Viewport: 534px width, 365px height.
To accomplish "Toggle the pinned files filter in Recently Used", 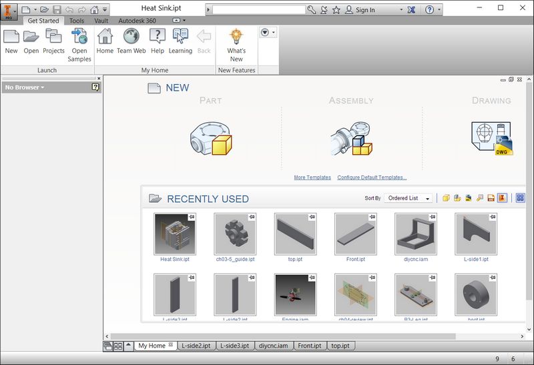I will pyautogui.click(x=502, y=198).
